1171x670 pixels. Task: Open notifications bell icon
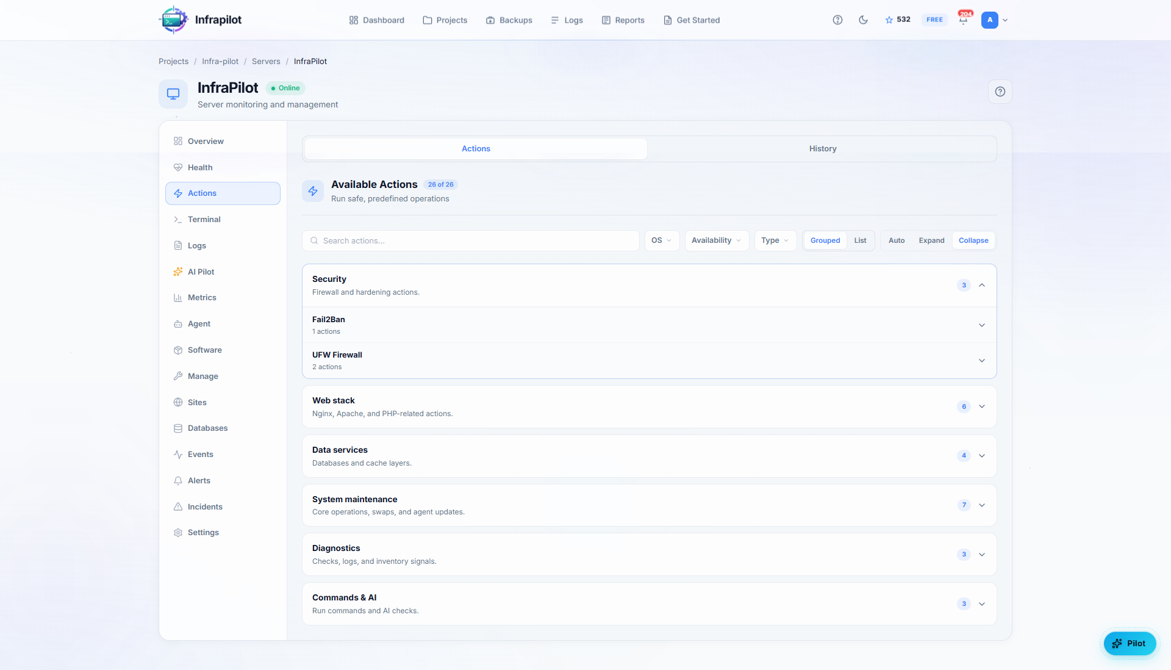963,20
